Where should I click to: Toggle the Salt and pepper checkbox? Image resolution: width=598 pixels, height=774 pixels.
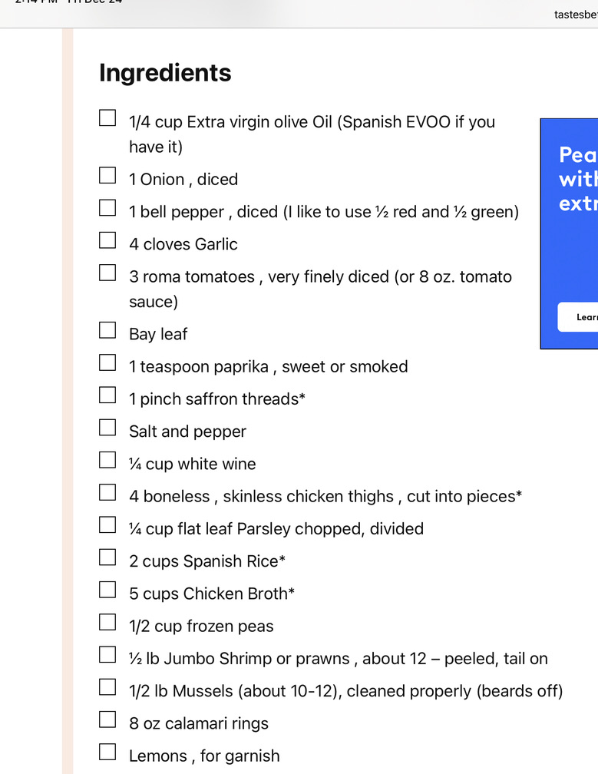click(x=107, y=428)
